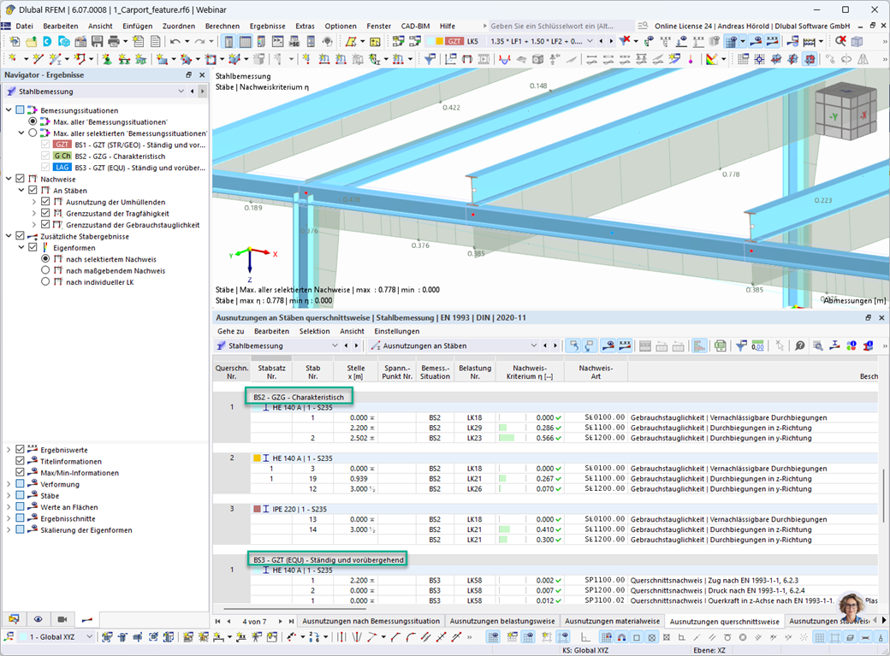Open the CAD-BIM menu

(x=415, y=27)
